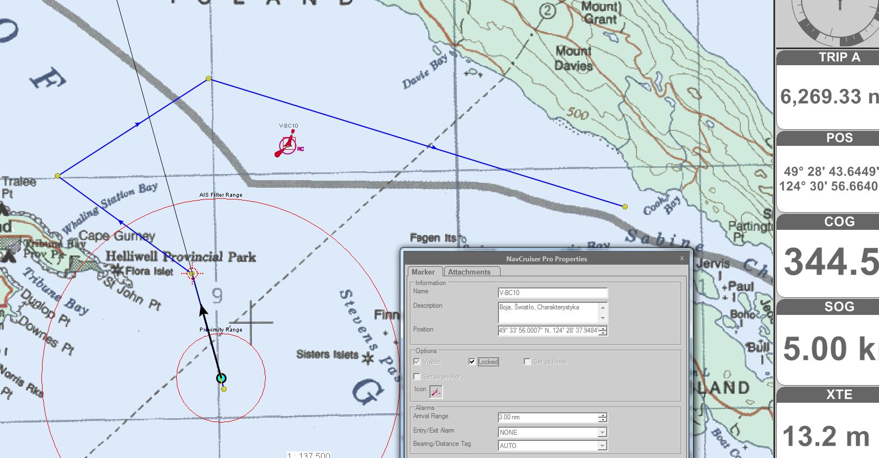This screenshot has height=458, width=879.
Task: Click the waypoint just below own-ship
Action: (x=224, y=389)
